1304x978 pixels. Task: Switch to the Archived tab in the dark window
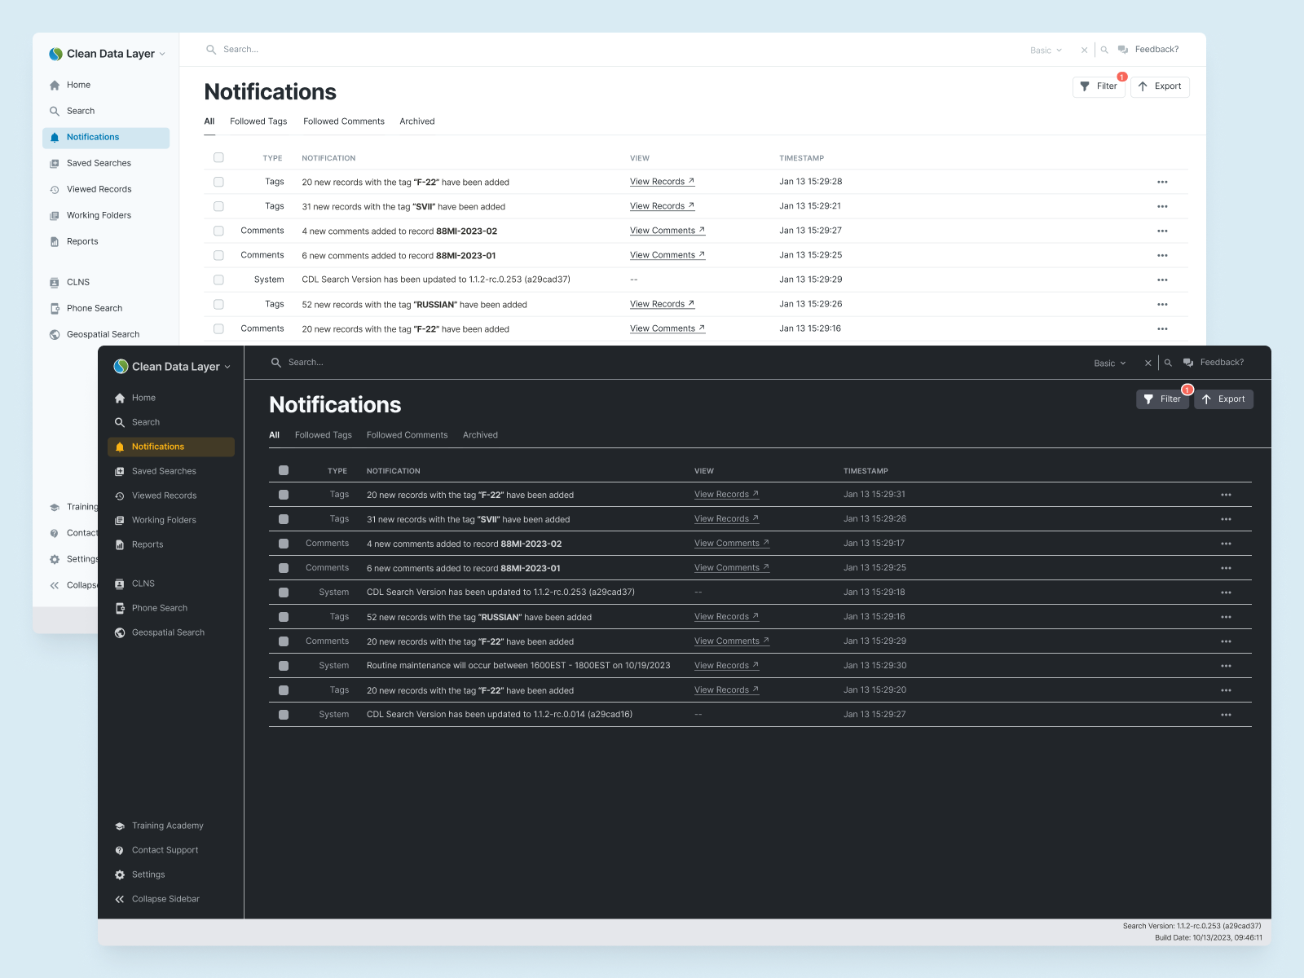click(480, 435)
